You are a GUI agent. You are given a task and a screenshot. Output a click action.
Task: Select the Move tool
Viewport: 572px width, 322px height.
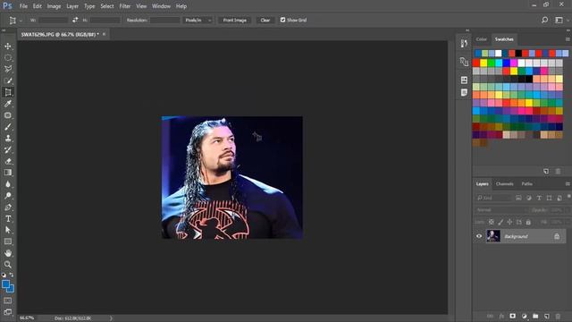point(8,47)
